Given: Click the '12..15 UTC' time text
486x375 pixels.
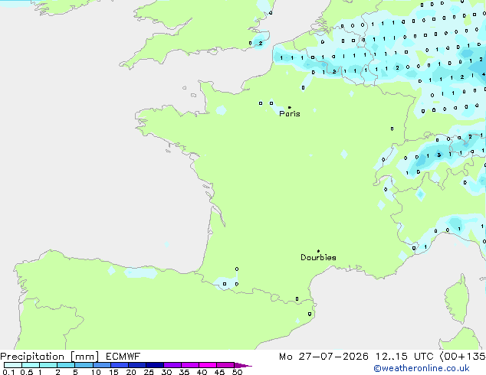Looking at the screenshot, I should point(404,357).
